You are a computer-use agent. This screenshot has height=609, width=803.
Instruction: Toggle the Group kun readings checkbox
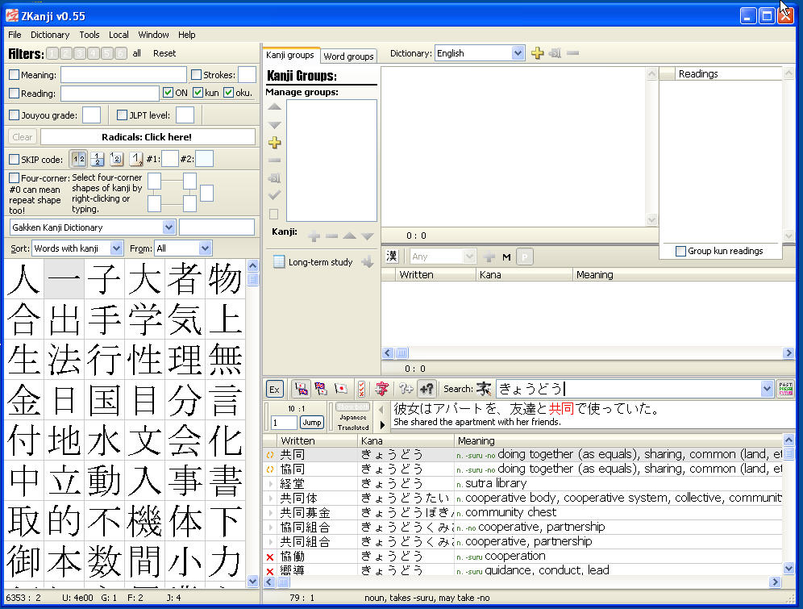click(x=680, y=251)
